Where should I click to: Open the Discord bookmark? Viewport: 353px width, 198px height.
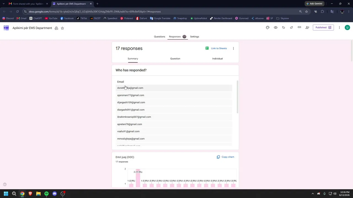click(8, 18)
